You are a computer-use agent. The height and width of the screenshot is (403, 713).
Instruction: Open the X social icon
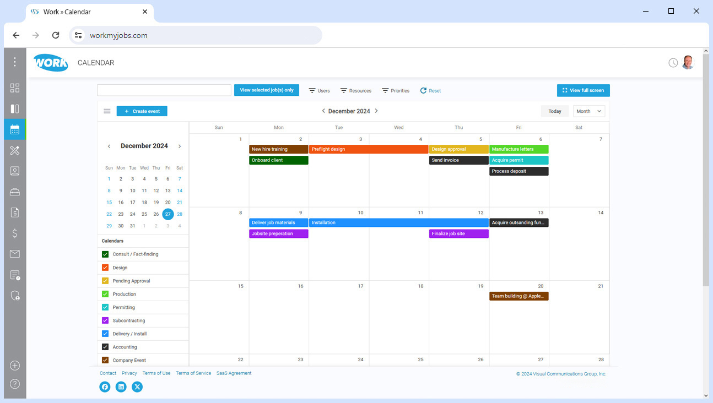pos(137,387)
